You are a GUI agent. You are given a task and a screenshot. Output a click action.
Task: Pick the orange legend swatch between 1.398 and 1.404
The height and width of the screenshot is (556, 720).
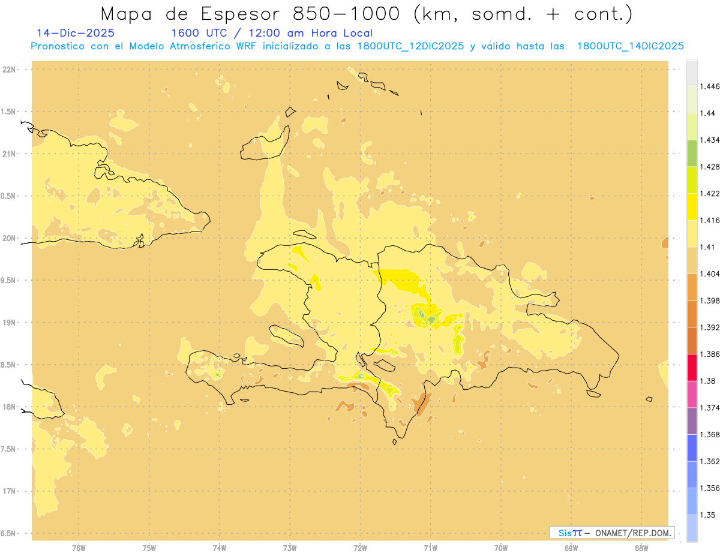tap(692, 287)
